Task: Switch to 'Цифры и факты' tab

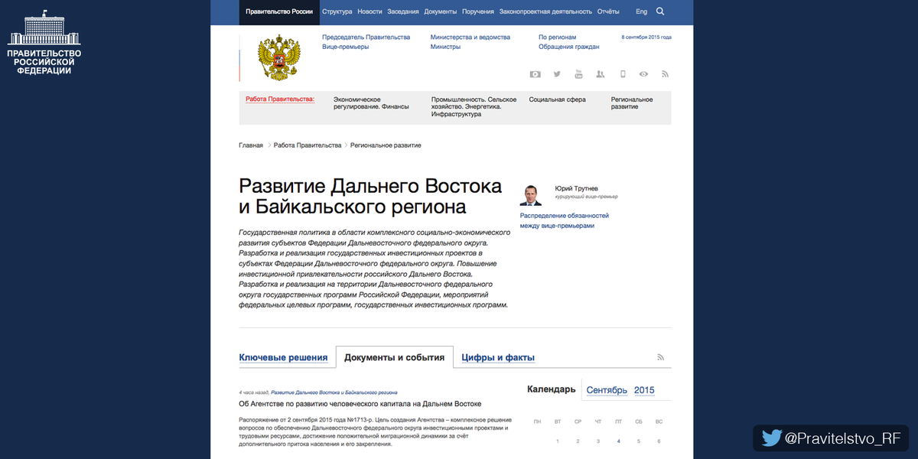Action: pos(498,357)
